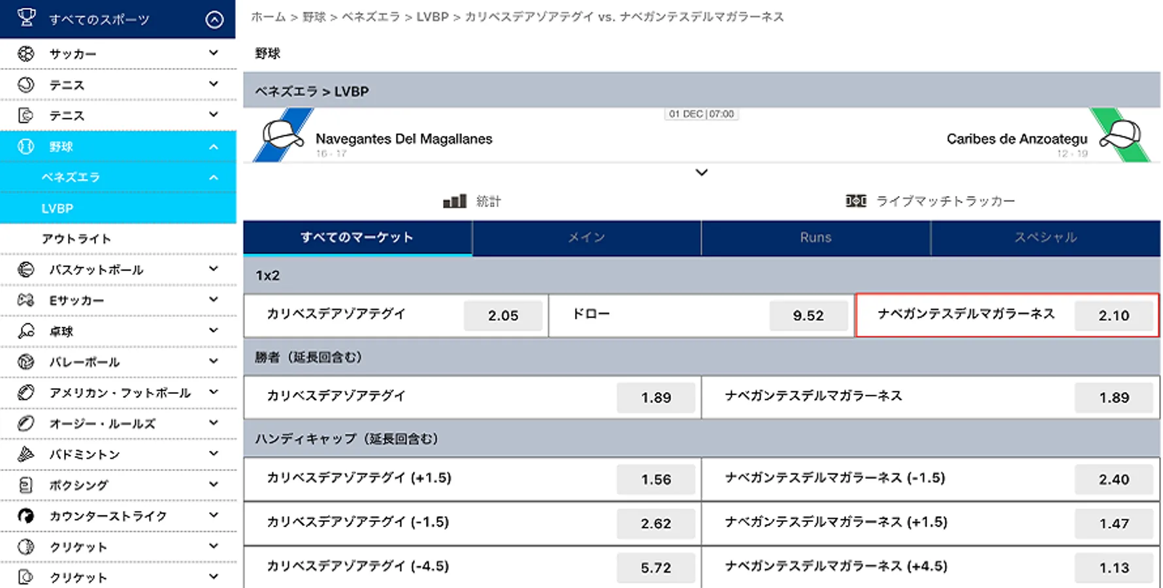Expand the バレーボール chevron
This screenshot has width=1163, height=588.
pos(214,361)
